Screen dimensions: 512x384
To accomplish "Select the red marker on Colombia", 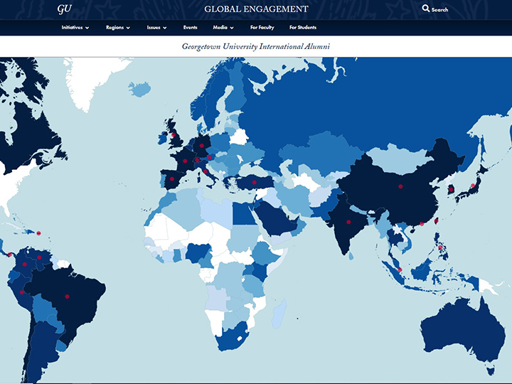I will pos(24,264).
